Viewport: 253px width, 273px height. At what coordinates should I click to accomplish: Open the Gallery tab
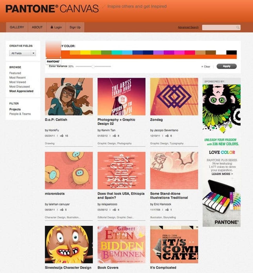[x=17, y=27]
